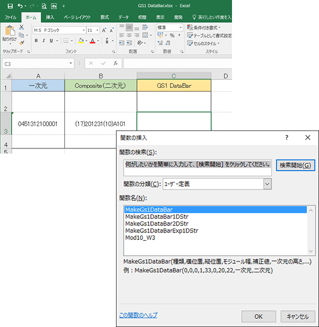Click the function search text box
This screenshot has height=327, width=319.
point(197,168)
